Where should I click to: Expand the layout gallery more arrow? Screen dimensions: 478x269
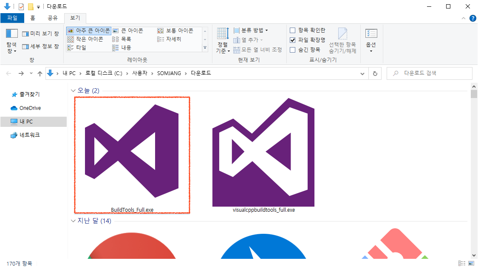205,48
